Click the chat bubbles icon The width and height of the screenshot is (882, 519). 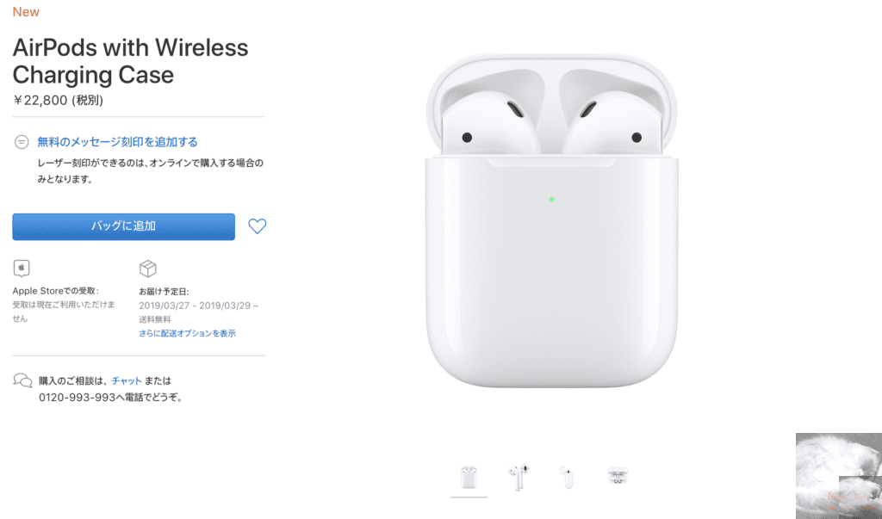(x=22, y=380)
